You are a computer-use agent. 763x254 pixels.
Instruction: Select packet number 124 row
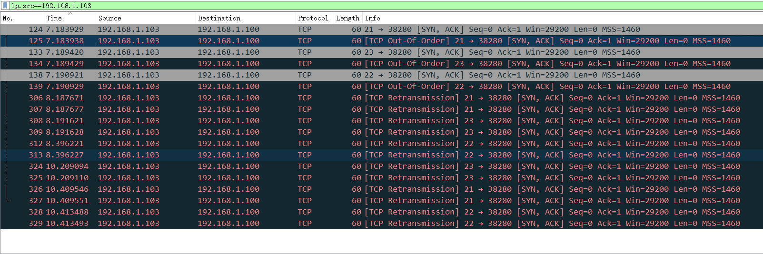(x=381, y=29)
